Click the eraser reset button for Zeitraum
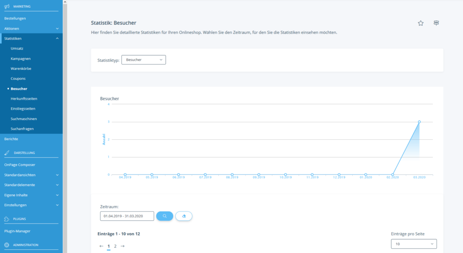 tap(184, 216)
